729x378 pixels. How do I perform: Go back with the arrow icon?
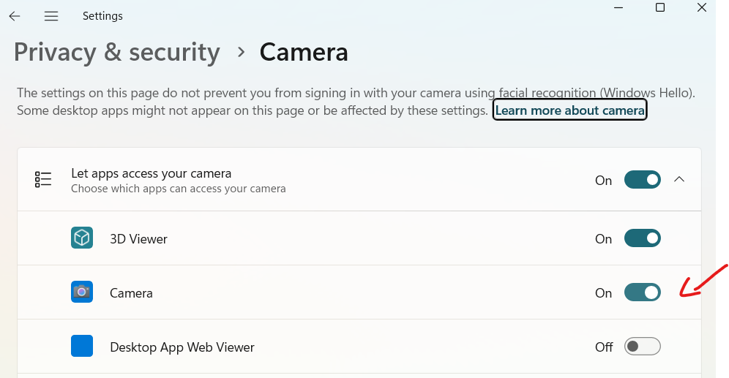click(15, 16)
